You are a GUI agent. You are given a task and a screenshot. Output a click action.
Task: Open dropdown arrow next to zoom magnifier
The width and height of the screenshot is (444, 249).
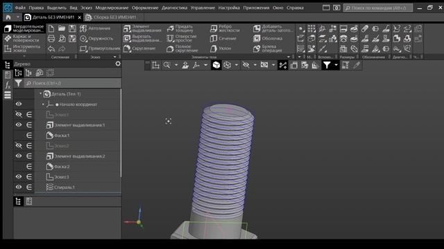tap(176, 66)
